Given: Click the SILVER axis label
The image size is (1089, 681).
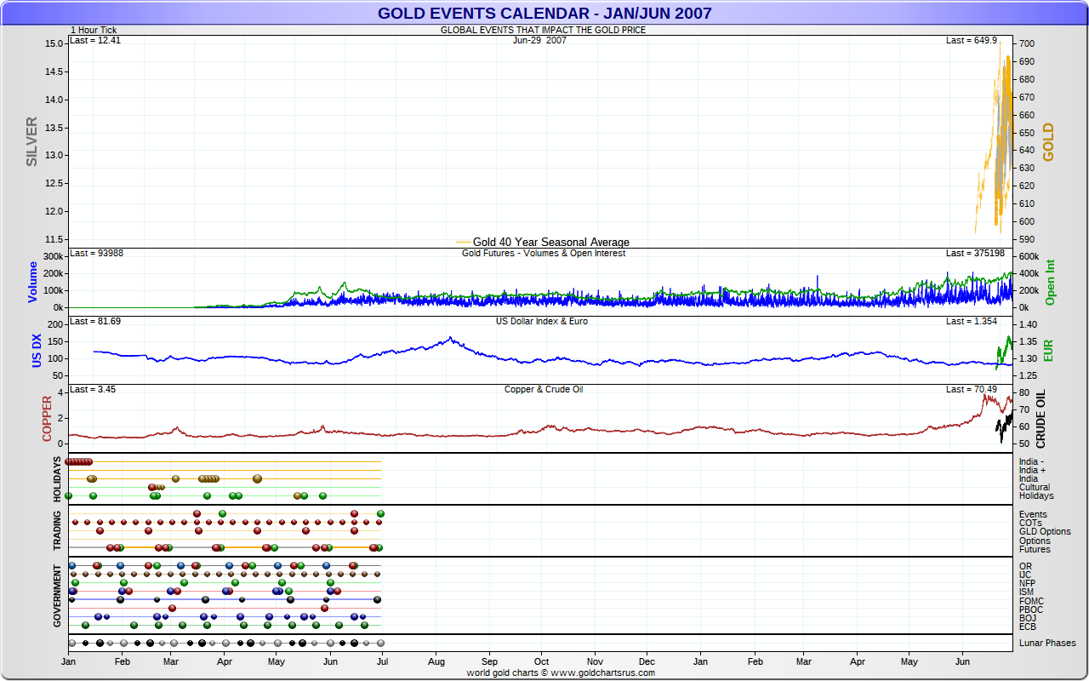Looking at the screenshot, I should (x=32, y=141).
